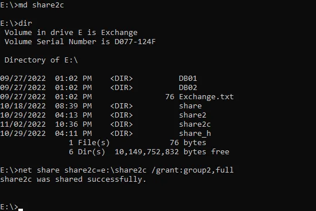316x211 pixels.
Task: Click the 'Directory of E:\' line
Action: [x=41, y=60]
